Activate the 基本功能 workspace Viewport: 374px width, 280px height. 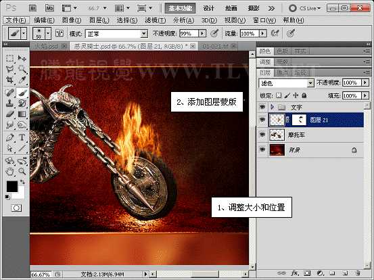pyautogui.click(x=180, y=8)
